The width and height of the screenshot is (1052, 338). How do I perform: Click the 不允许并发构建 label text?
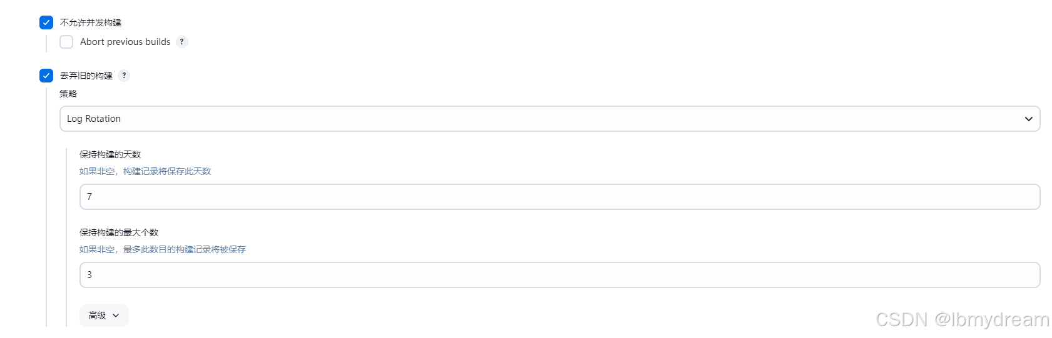[91, 22]
